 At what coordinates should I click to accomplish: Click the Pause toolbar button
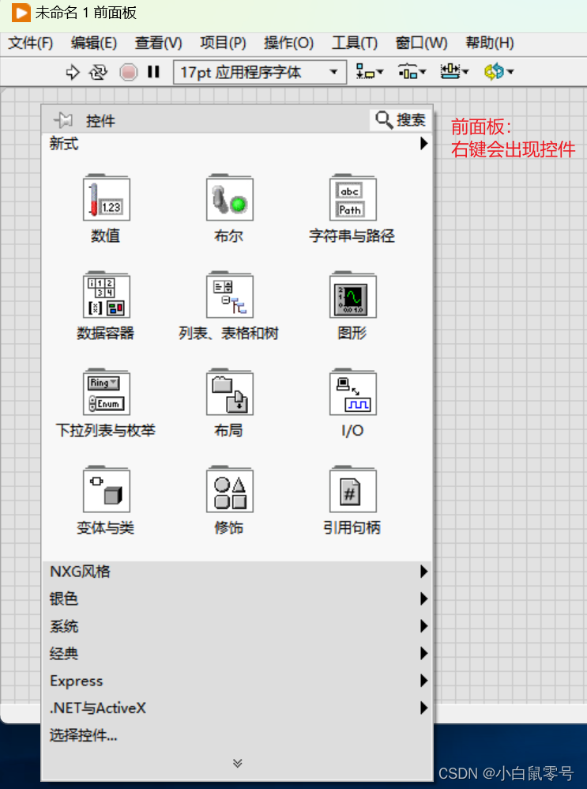[153, 72]
